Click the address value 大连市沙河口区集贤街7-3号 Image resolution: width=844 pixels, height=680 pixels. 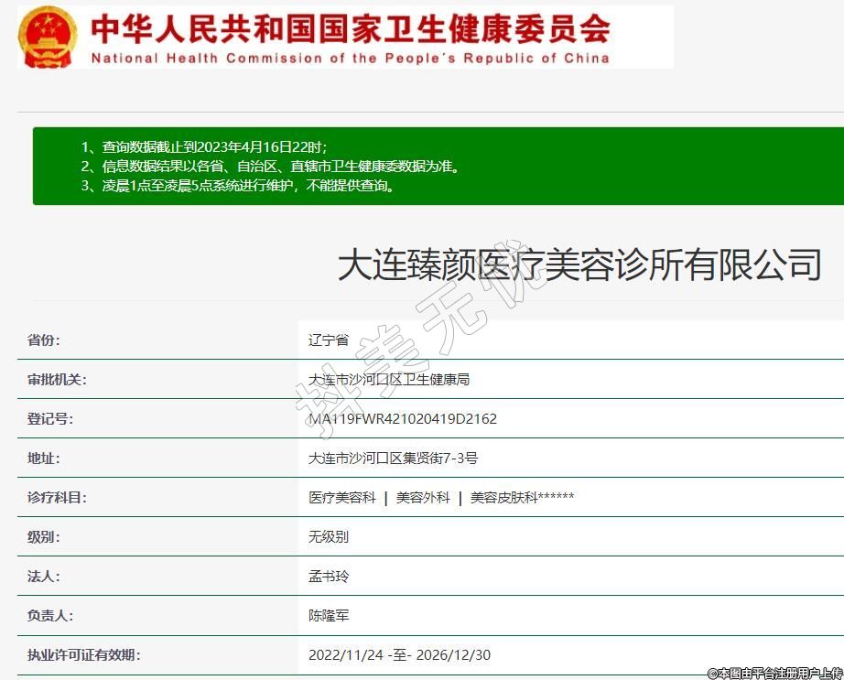(393, 459)
